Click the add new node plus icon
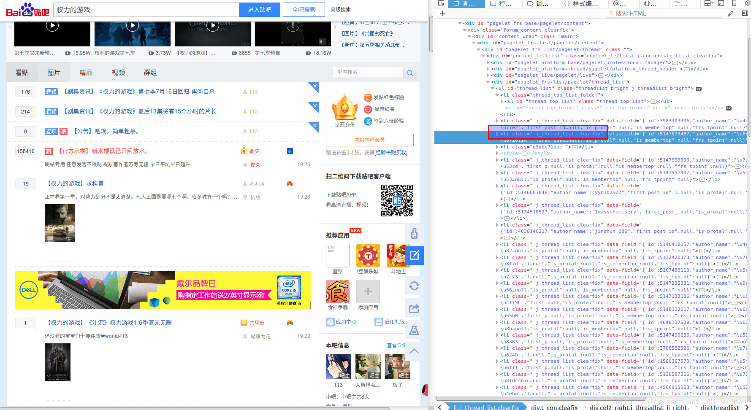Image resolution: width=751 pixels, height=410 pixels. click(x=442, y=13)
